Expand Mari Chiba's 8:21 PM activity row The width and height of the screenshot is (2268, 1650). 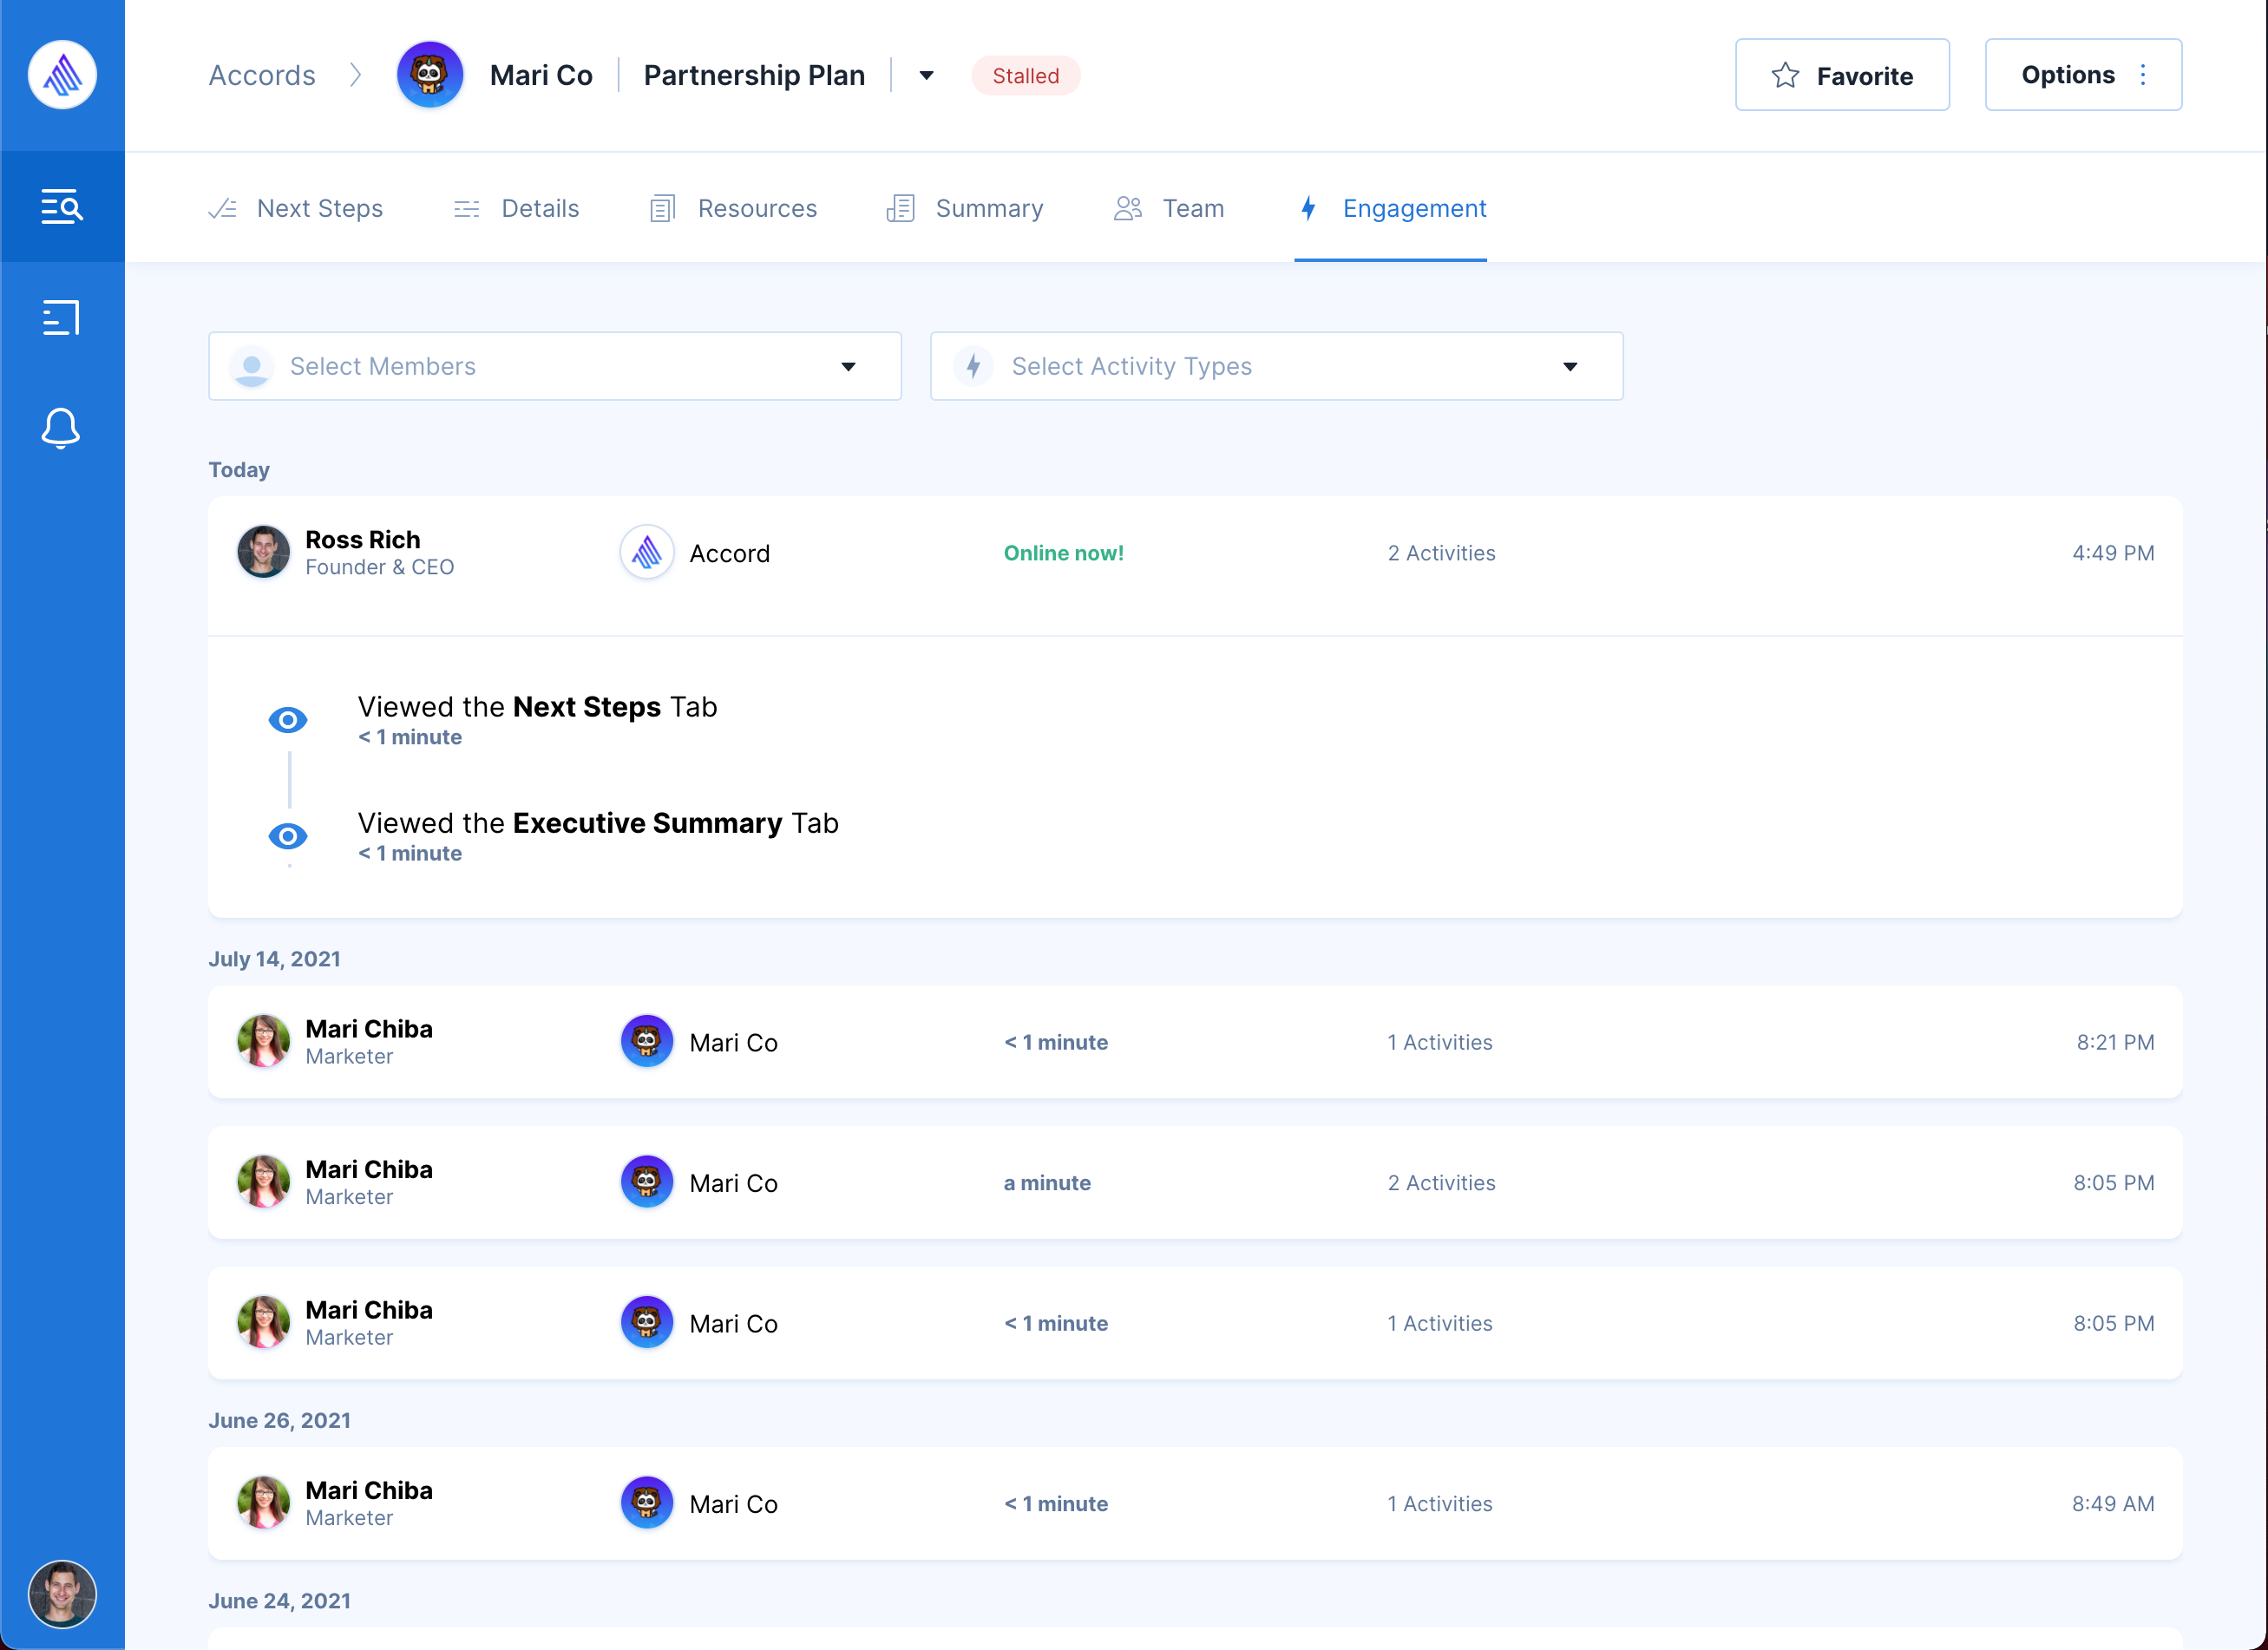click(1194, 1042)
